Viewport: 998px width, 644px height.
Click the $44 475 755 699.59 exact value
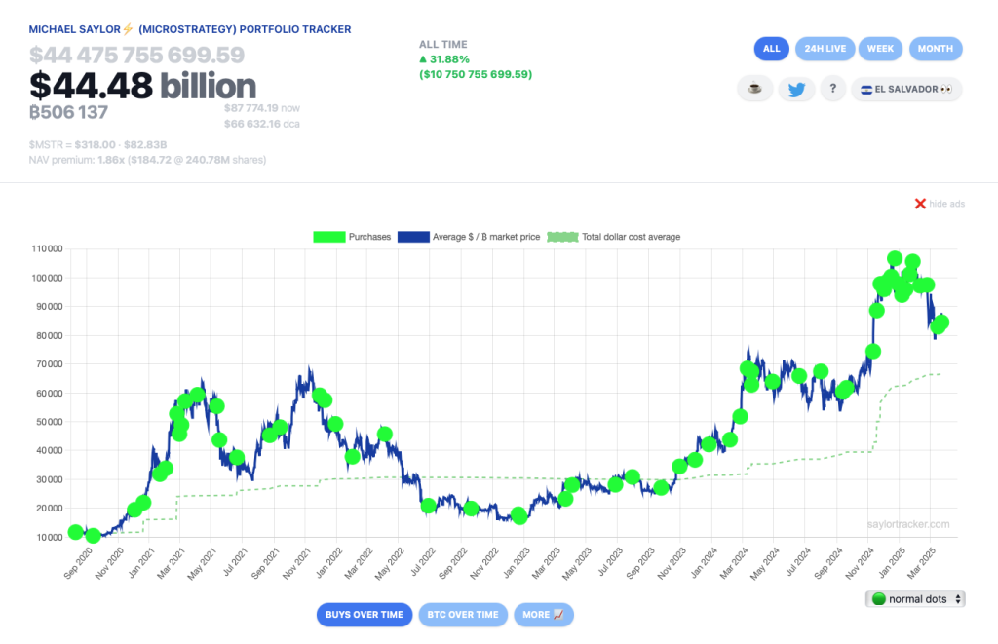(136, 55)
